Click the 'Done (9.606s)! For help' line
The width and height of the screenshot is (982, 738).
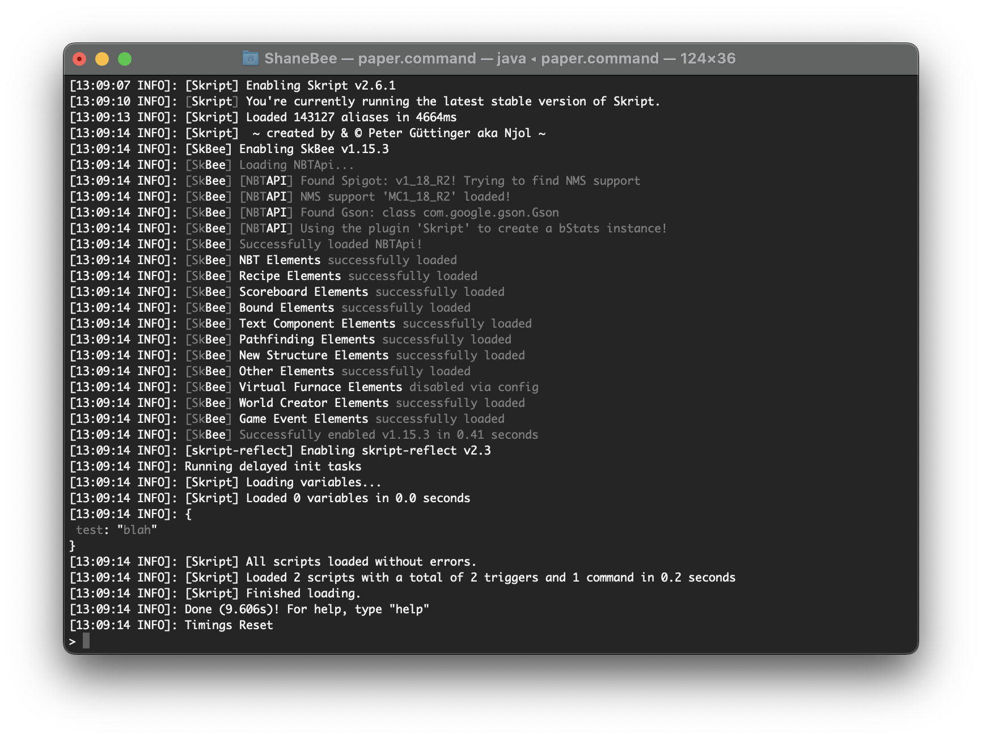[x=249, y=609]
